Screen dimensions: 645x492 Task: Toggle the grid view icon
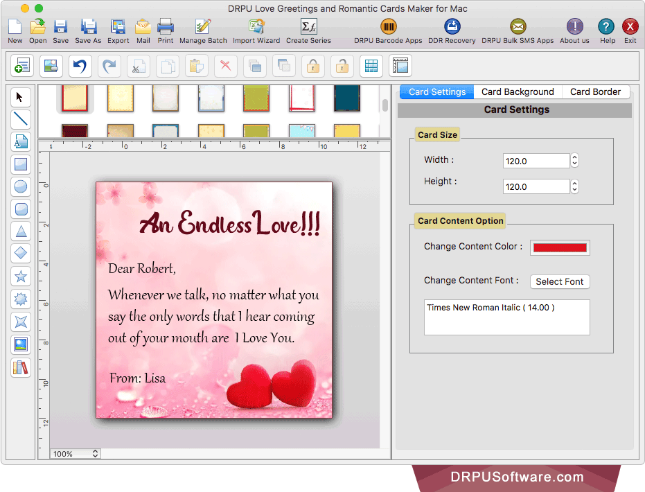click(371, 65)
